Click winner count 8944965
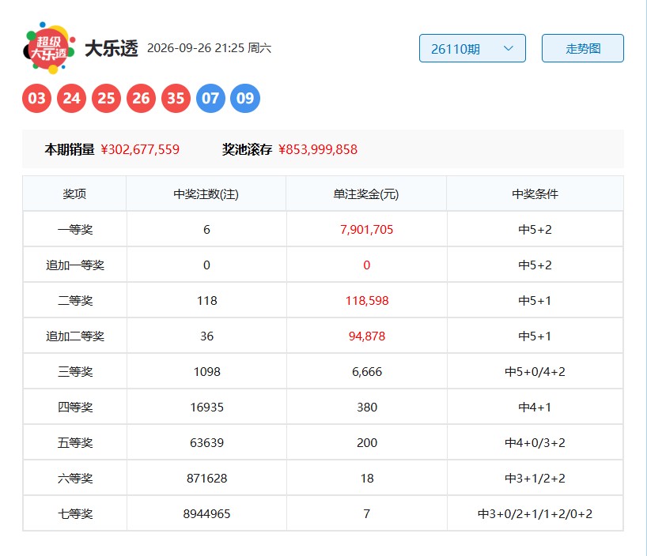 206,514
